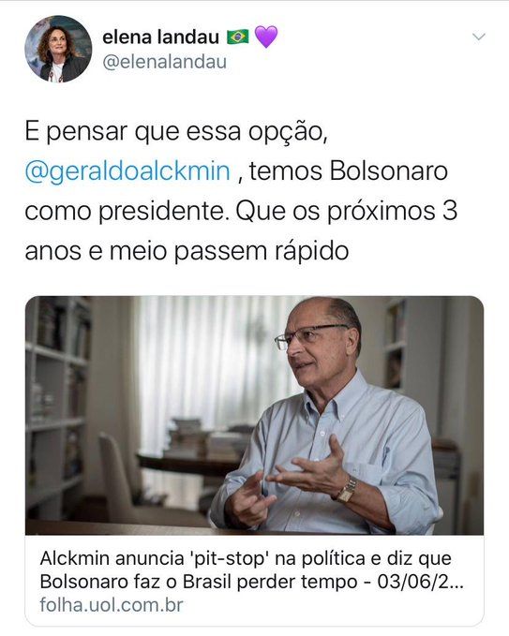Image resolution: width=509 pixels, height=636 pixels.
Task: Open the @geraldoalckmin mention
Action: tap(127, 171)
